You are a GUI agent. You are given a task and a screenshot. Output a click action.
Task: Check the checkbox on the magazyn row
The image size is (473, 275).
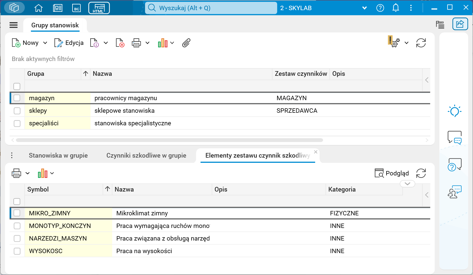(x=17, y=98)
